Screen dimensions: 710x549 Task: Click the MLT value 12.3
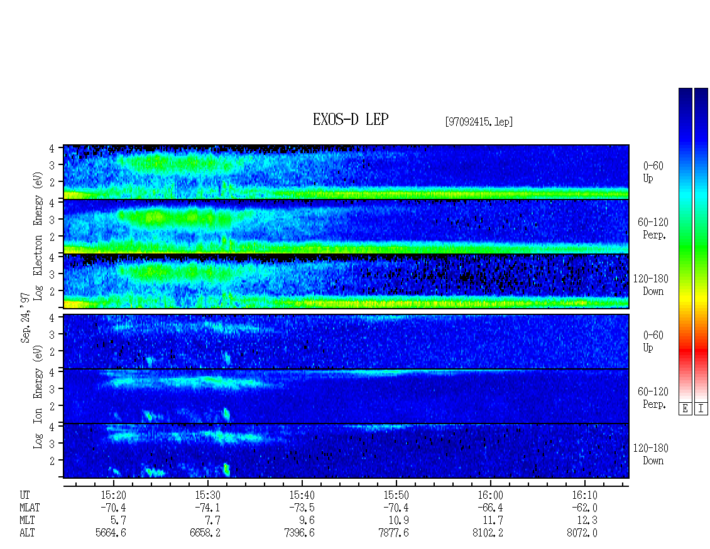tap(587, 521)
